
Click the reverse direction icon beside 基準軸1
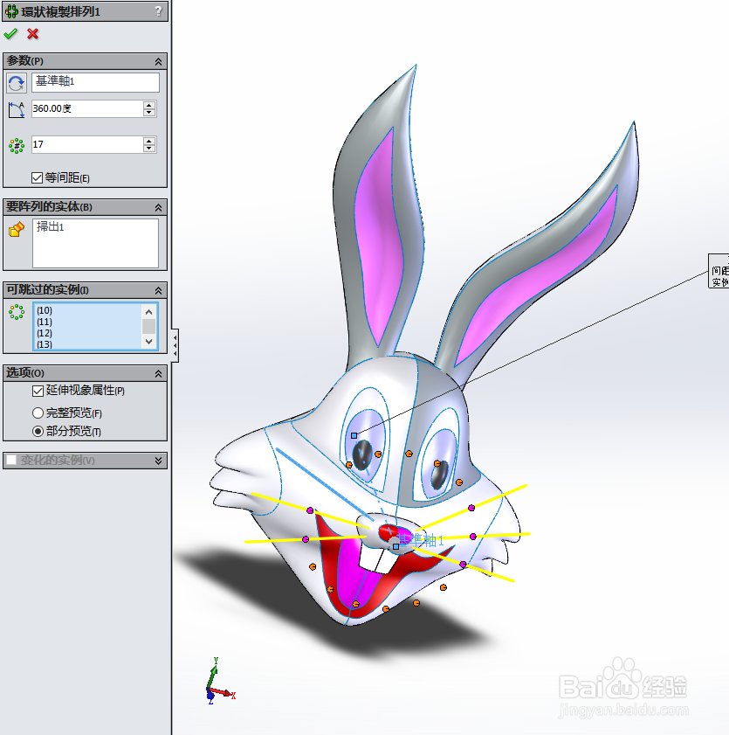pyautogui.click(x=17, y=83)
